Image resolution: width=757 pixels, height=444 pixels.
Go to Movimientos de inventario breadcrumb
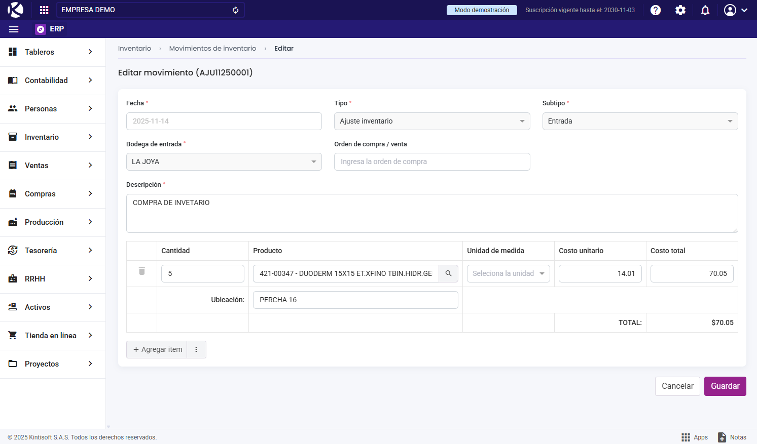point(212,49)
